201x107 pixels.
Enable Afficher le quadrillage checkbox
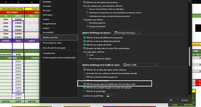click(84, 91)
